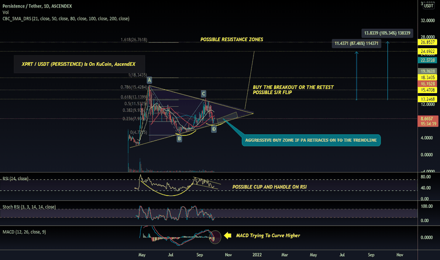This screenshot has height=260, width=440.
Task: Select the MACD Trying To Curve Higher note
Action: [268, 235]
